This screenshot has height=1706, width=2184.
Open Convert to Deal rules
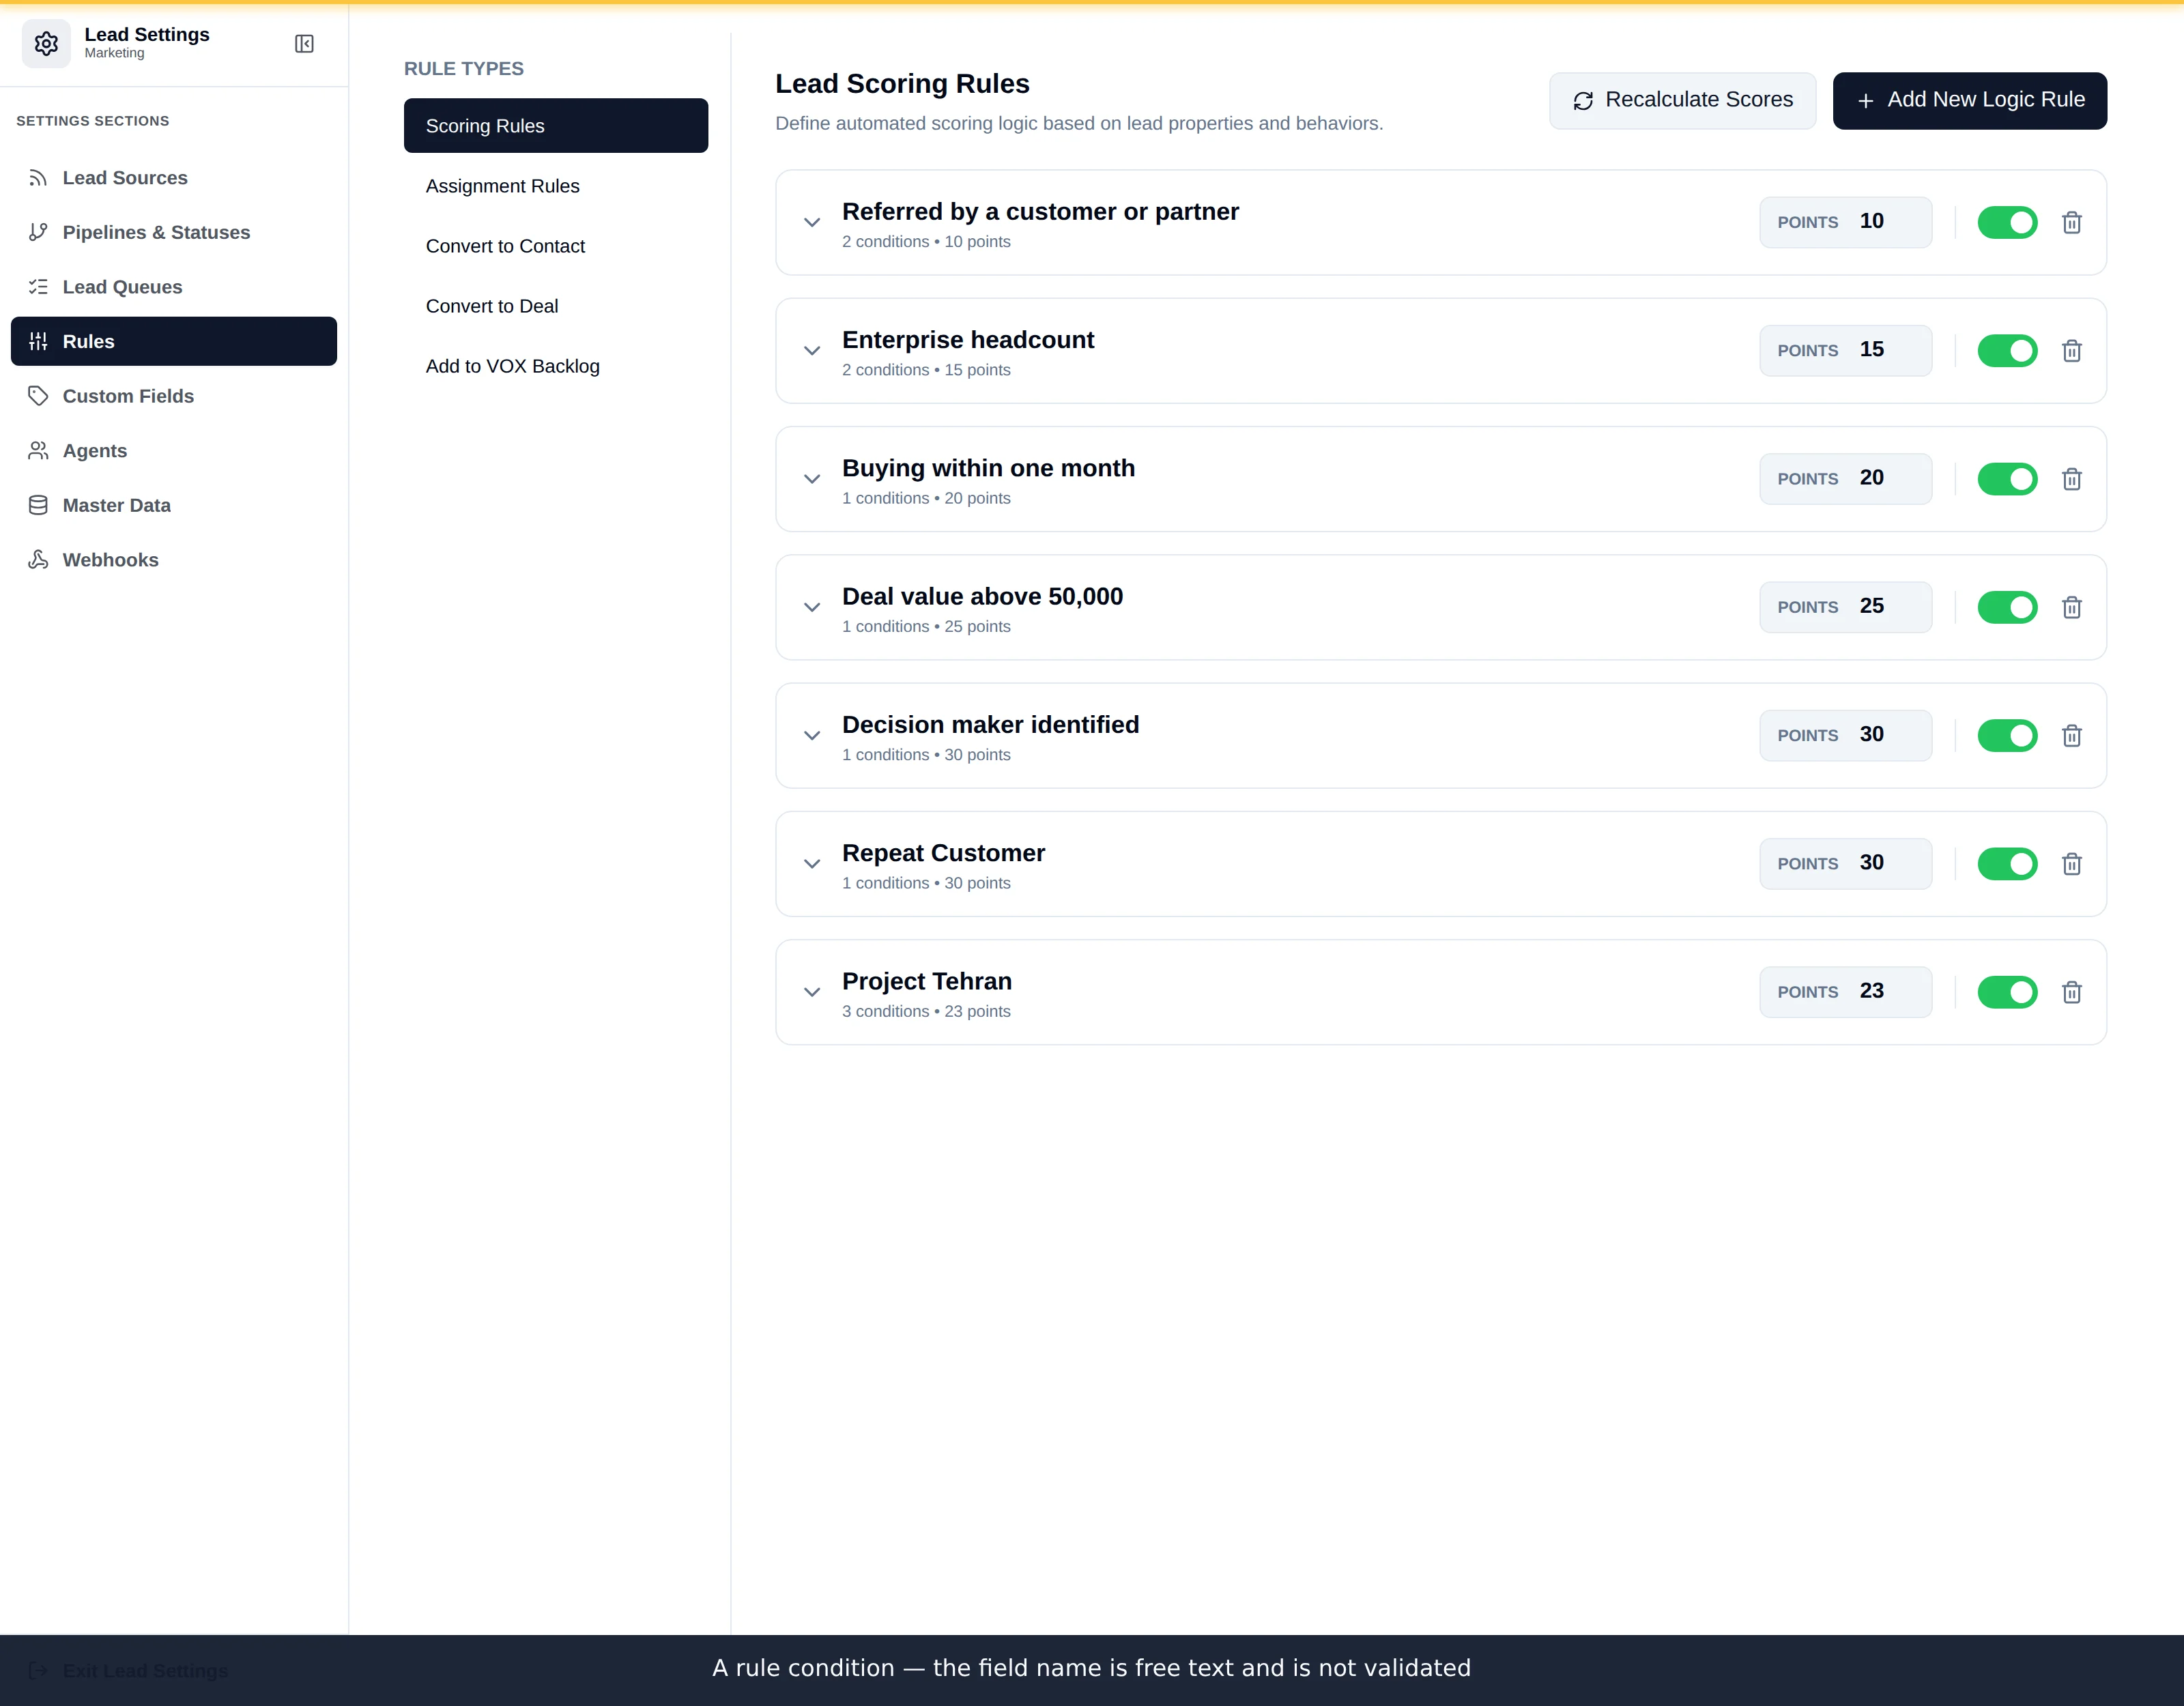[x=556, y=306]
